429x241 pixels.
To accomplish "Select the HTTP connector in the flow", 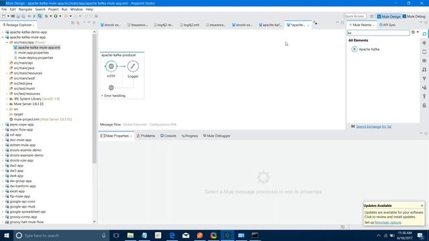I will tap(111, 66).
